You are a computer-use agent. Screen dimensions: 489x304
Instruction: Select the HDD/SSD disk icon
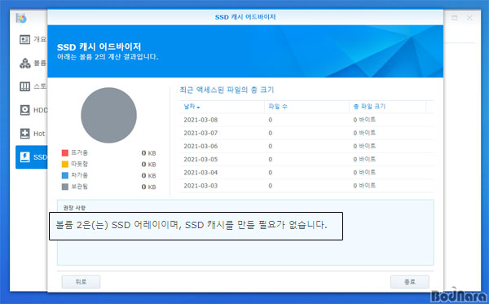[24, 110]
